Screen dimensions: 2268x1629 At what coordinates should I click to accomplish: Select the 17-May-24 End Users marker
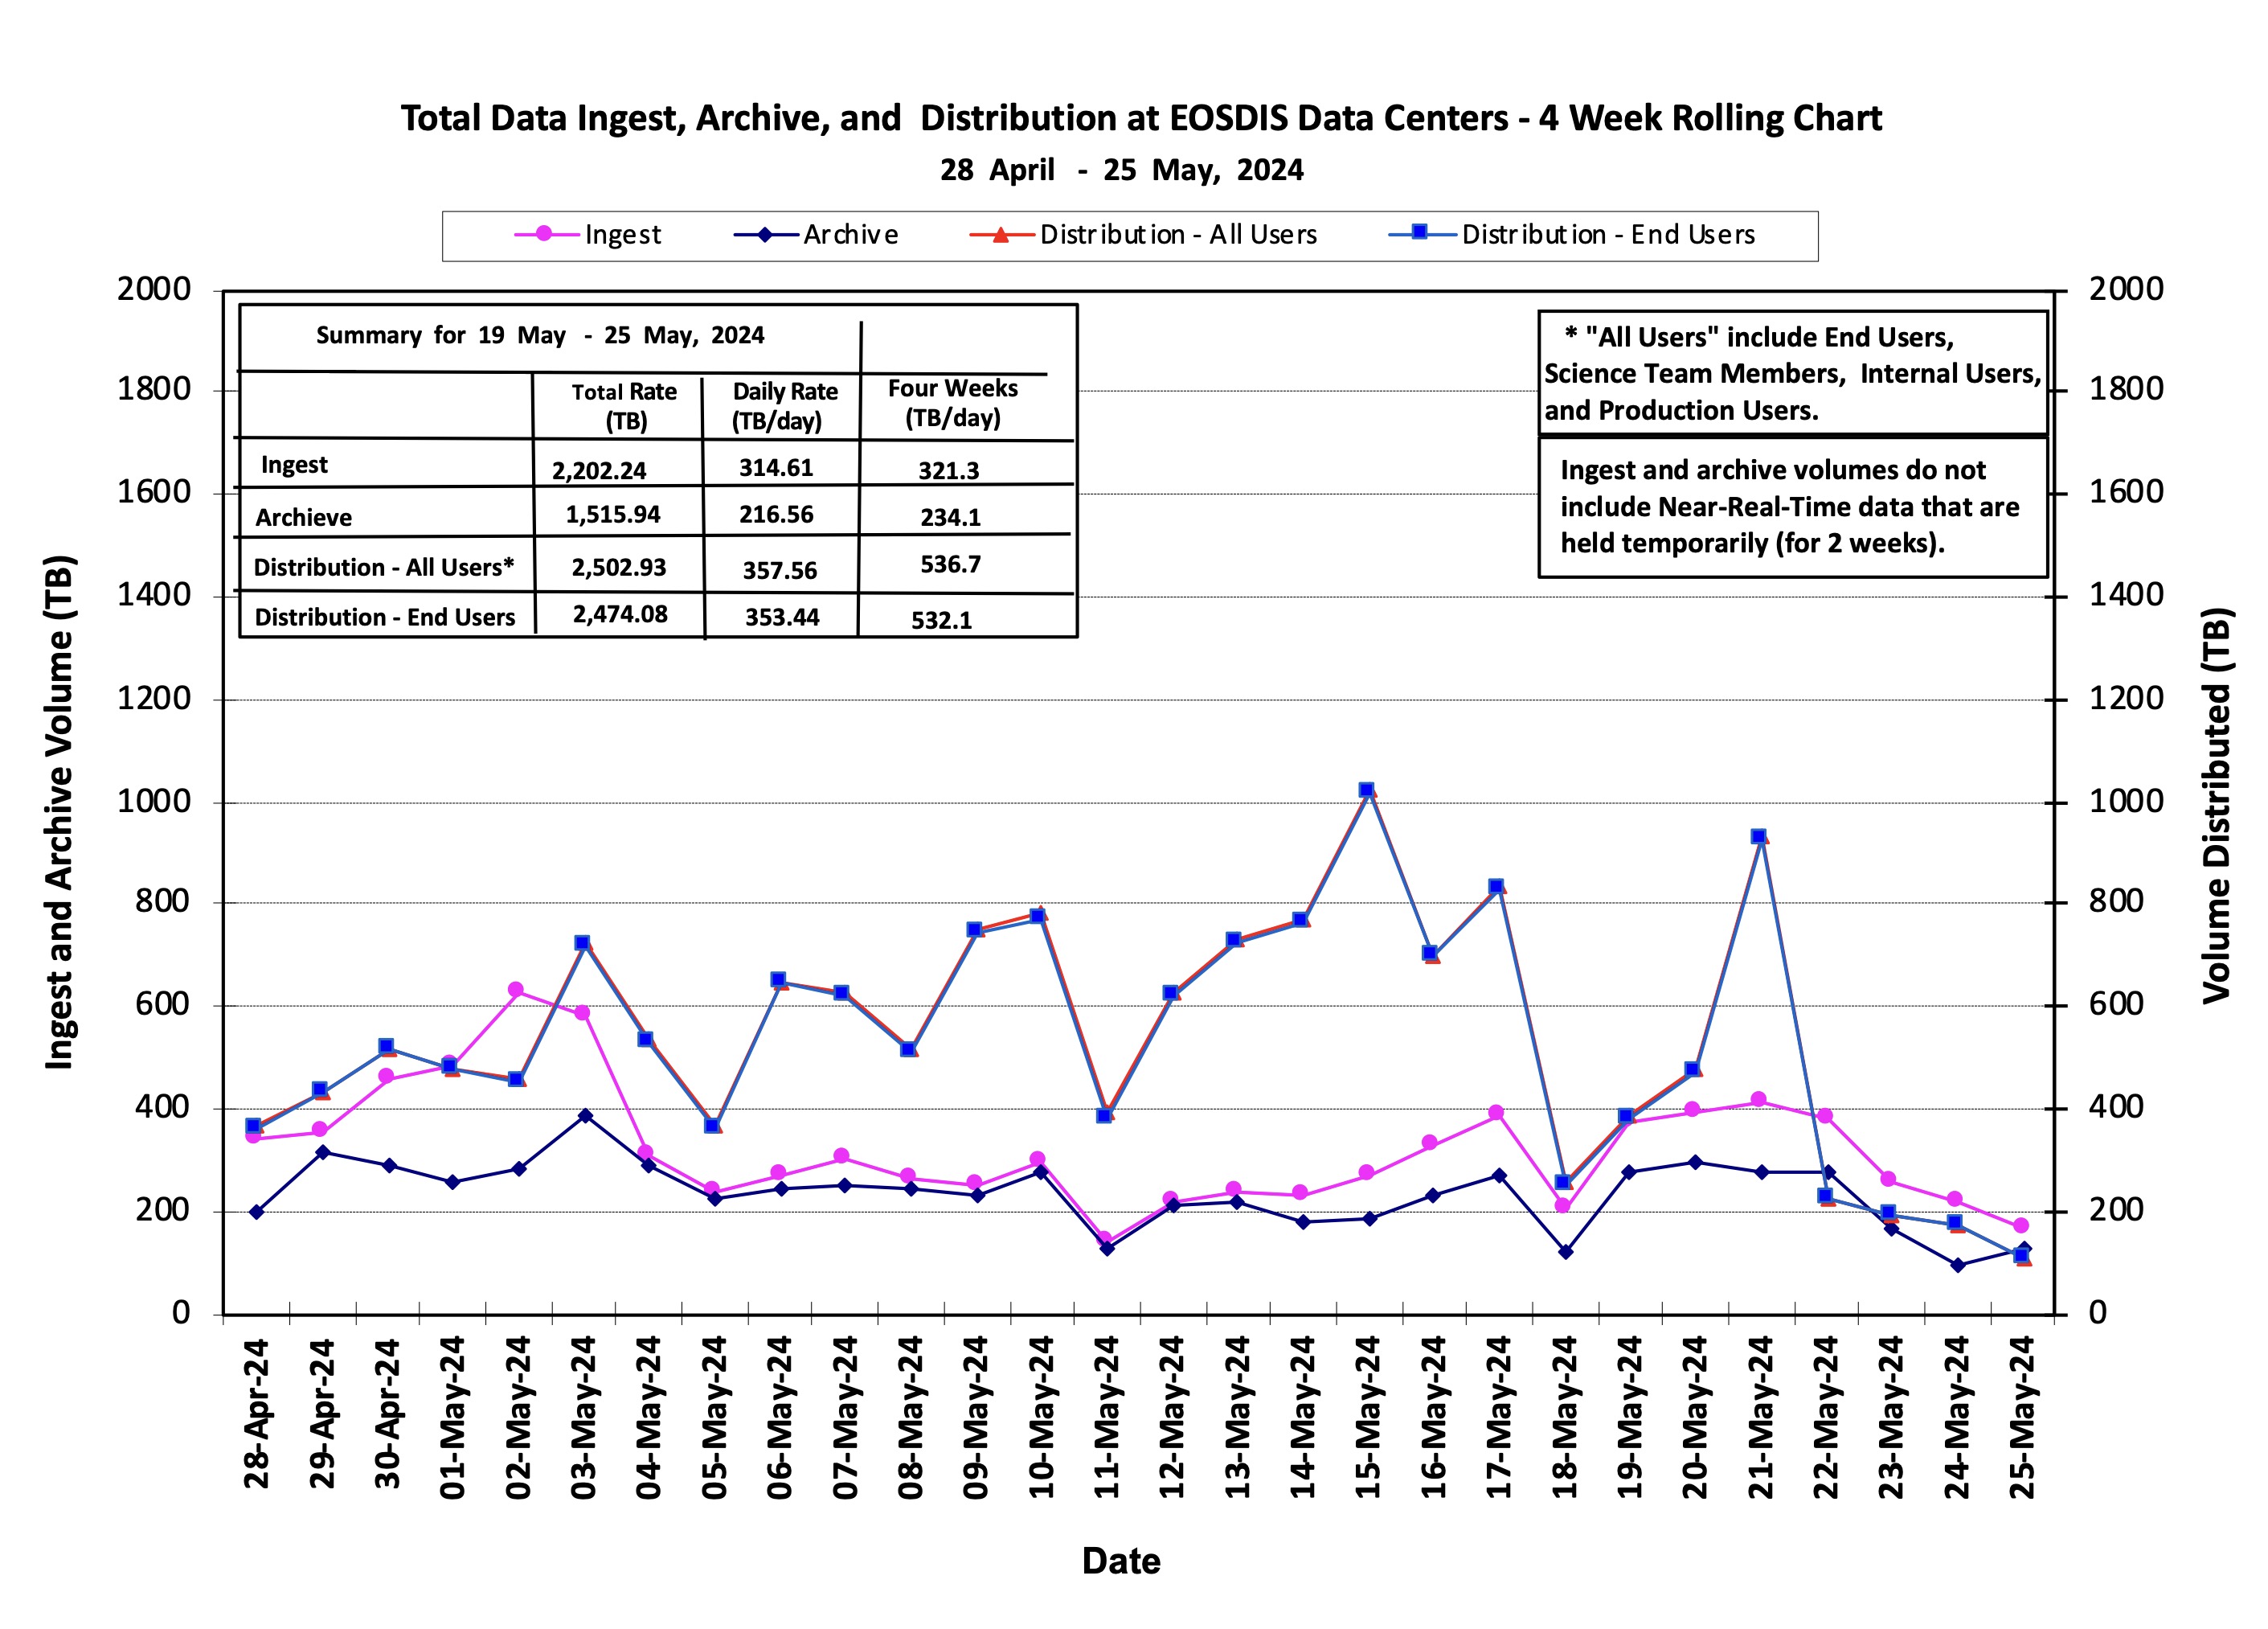pyautogui.click(x=1496, y=887)
